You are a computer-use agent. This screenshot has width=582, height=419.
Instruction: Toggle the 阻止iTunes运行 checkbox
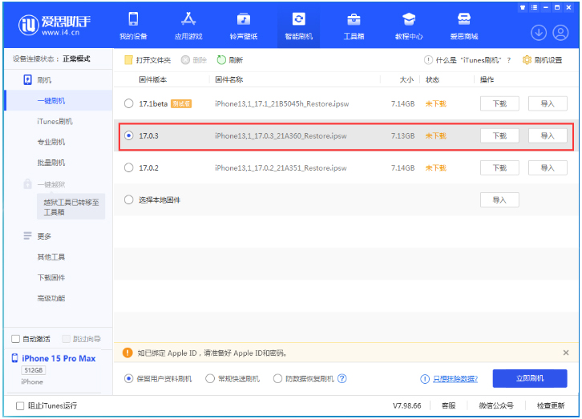point(20,405)
